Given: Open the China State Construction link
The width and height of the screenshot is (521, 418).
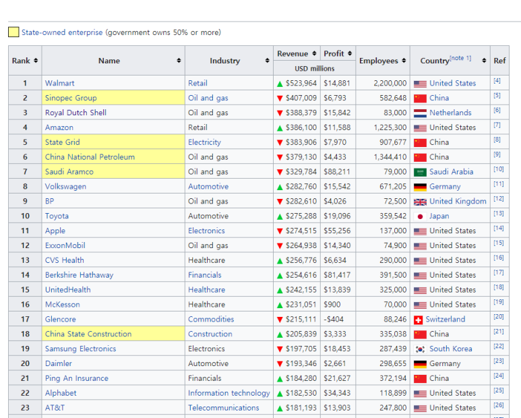Looking at the screenshot, I should tap(88, 334).
